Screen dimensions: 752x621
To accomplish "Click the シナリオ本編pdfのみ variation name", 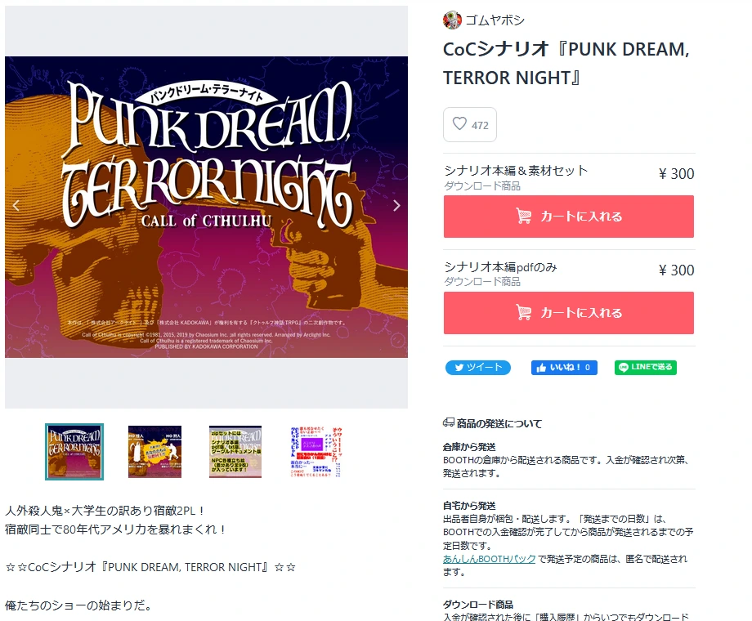I will [x=500, y=266].
